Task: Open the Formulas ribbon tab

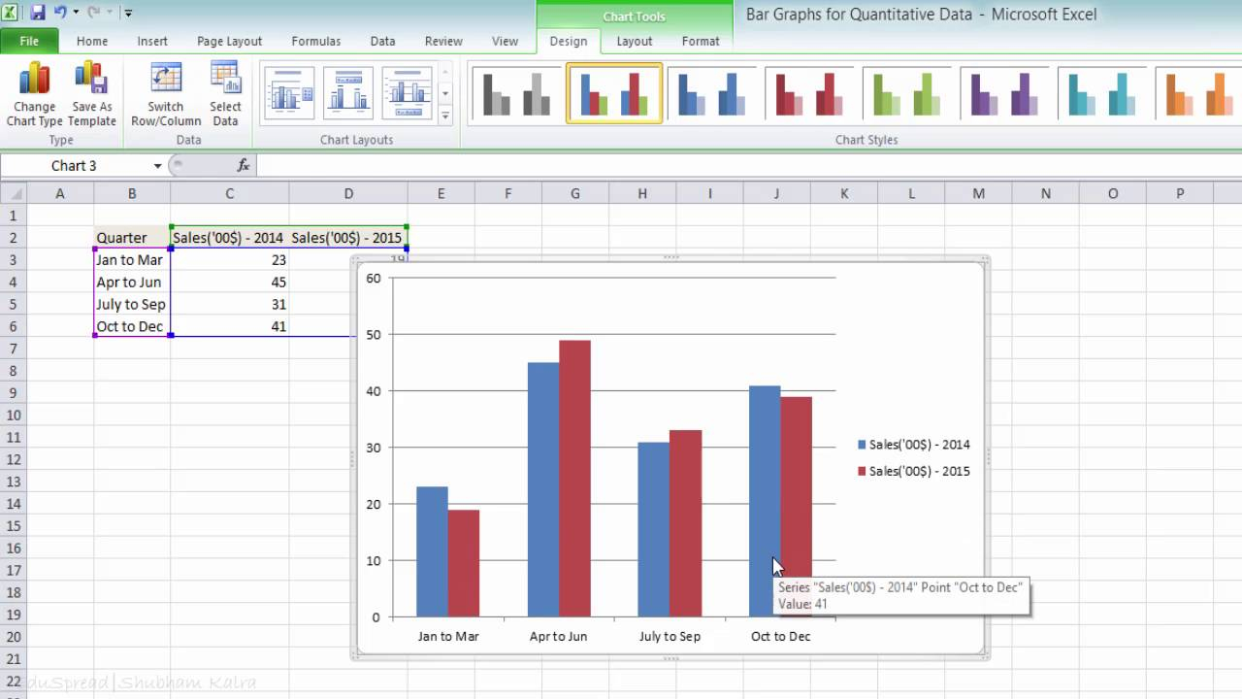Action: (315, 42)
